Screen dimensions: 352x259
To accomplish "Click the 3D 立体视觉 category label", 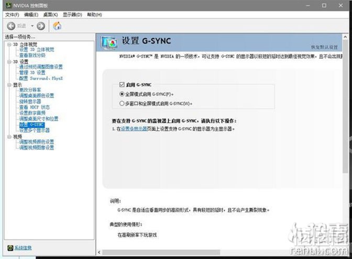I will click(x=25, y=44).
